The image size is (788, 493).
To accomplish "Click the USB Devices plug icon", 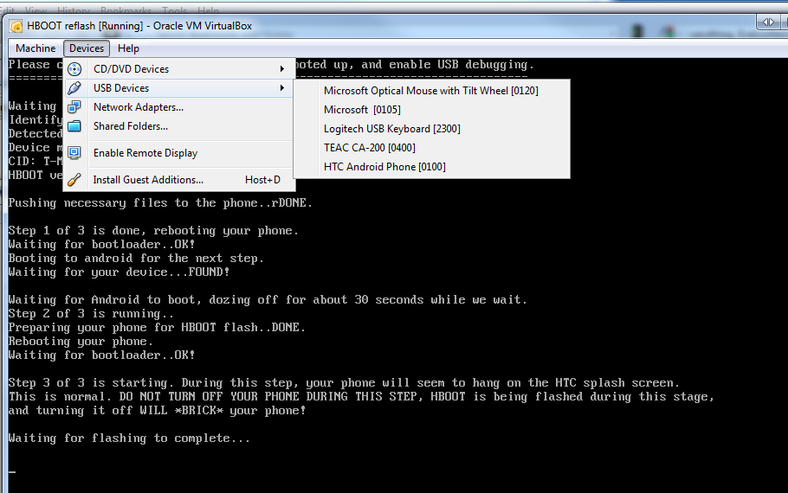I will click(x=75, y=88).
